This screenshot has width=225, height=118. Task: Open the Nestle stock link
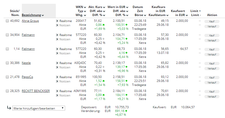pos(26,63)
